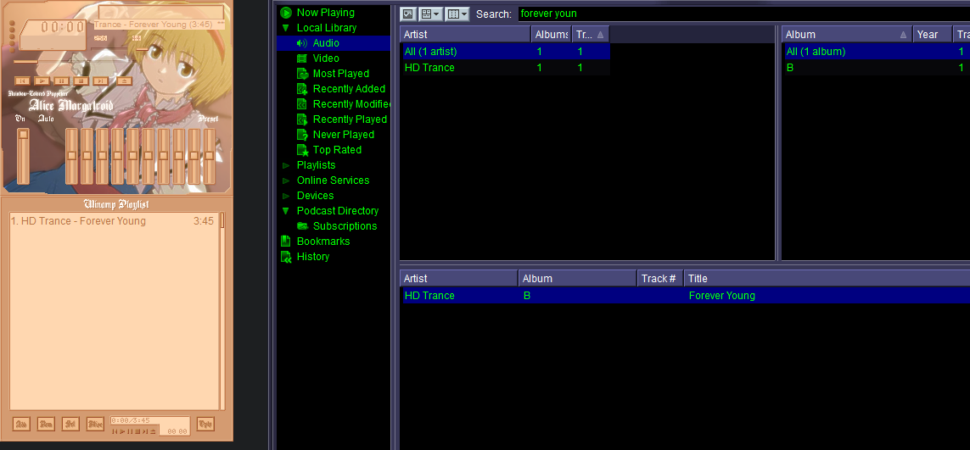Pause playback using the main player Pause button
This screenshot has width=970, height=450.
(x=61, y=81)
